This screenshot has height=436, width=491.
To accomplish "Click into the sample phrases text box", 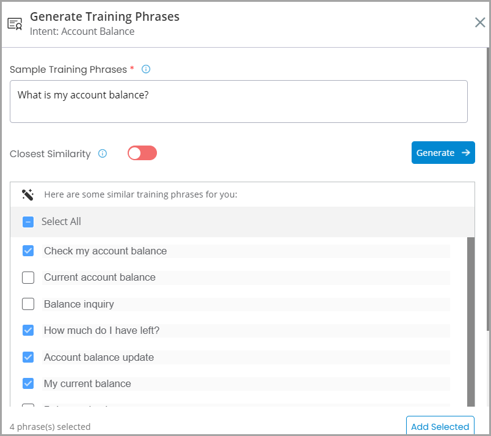I will pyautogui.click(x=239, y=102).
